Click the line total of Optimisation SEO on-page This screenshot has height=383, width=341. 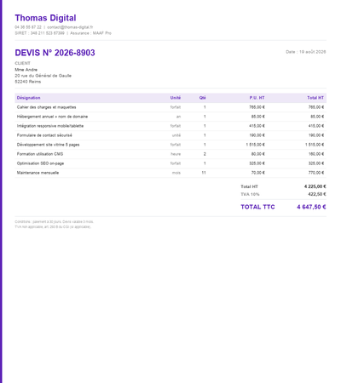tap(316, 163)
